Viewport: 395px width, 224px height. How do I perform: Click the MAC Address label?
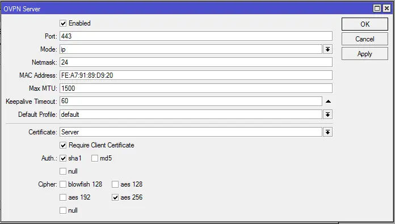pyautogui.click(x=38, y=75)
